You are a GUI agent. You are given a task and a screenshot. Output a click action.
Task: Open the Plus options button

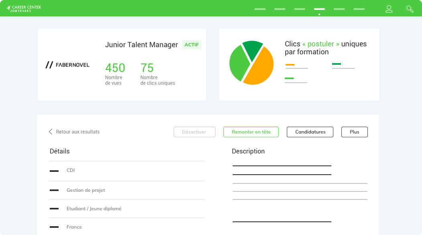click(x=355, y=132)
